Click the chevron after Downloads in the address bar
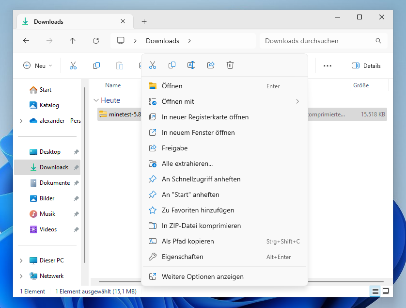Viewport: 406px width, 308px height. pos(189,41)
